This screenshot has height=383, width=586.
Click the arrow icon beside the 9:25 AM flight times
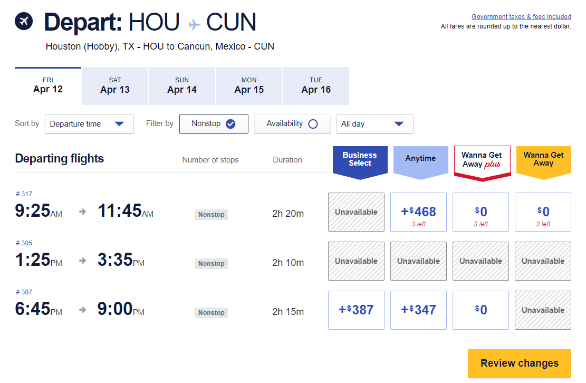click(x=82, y=212)
